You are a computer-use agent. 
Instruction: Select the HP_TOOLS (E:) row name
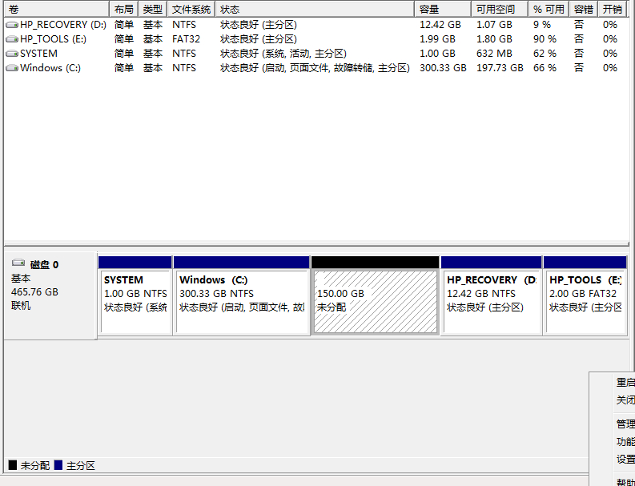[x=53, y=39]
